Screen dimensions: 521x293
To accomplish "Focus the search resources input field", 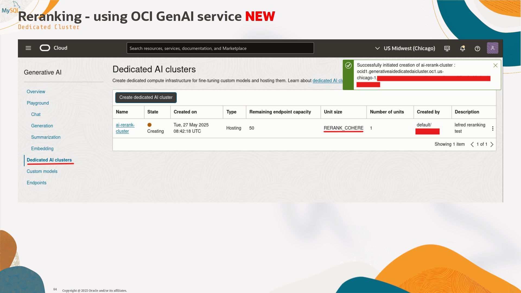I will coord(220,48).
